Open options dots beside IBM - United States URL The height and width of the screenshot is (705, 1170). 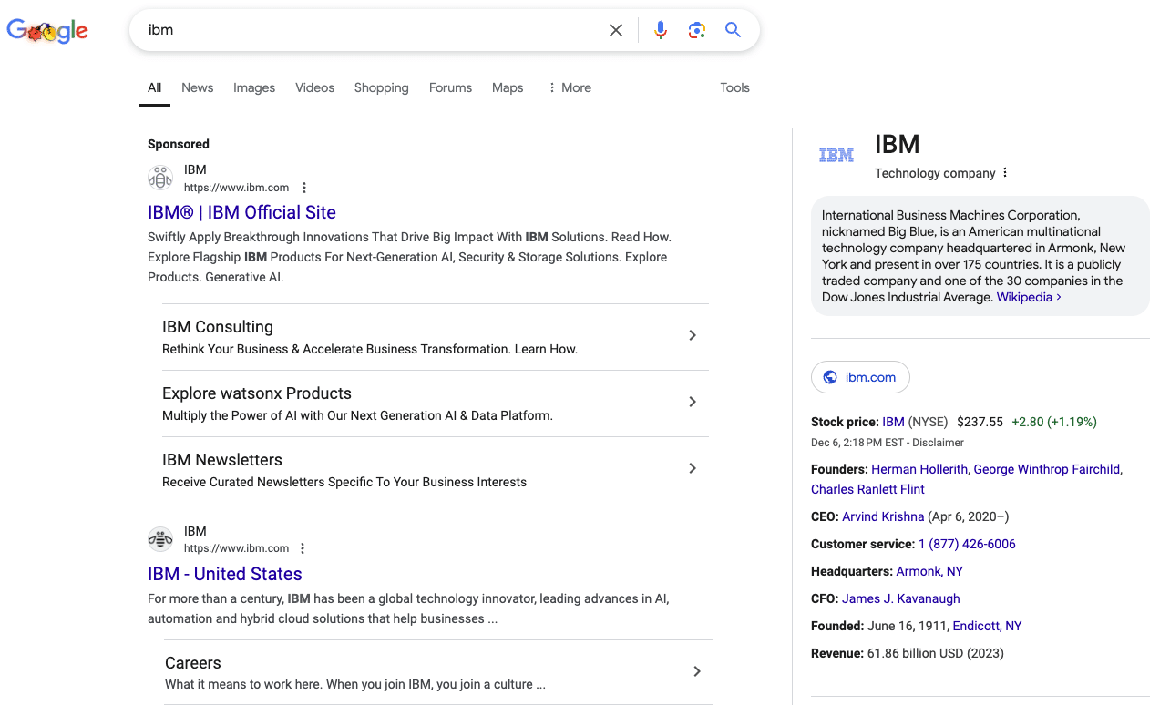pos(303,548)
